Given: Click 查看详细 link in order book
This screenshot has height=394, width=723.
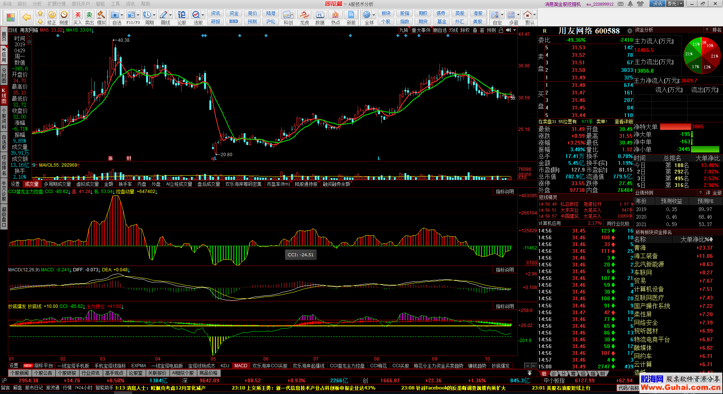Looking at the screenshot, I should (x=624, y=122).
